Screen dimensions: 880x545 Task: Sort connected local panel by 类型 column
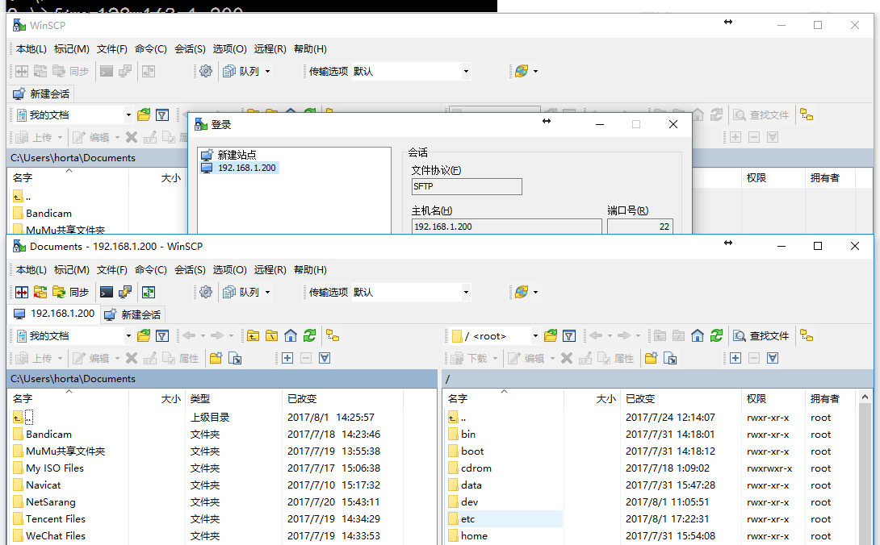[233, 398]
